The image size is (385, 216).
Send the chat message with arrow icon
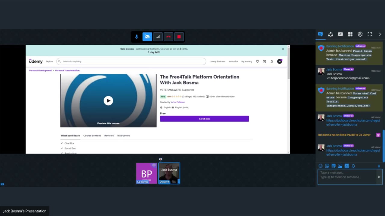[379, 177]
